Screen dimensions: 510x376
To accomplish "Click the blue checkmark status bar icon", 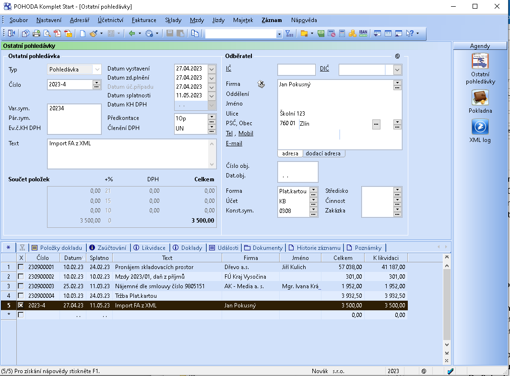I will click(450, 371).
